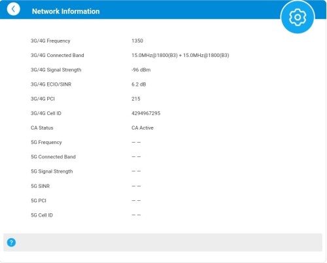327x263 pixels.
Task: Select the 6.2 dB SINR value
Action: [x=139, y=84]
